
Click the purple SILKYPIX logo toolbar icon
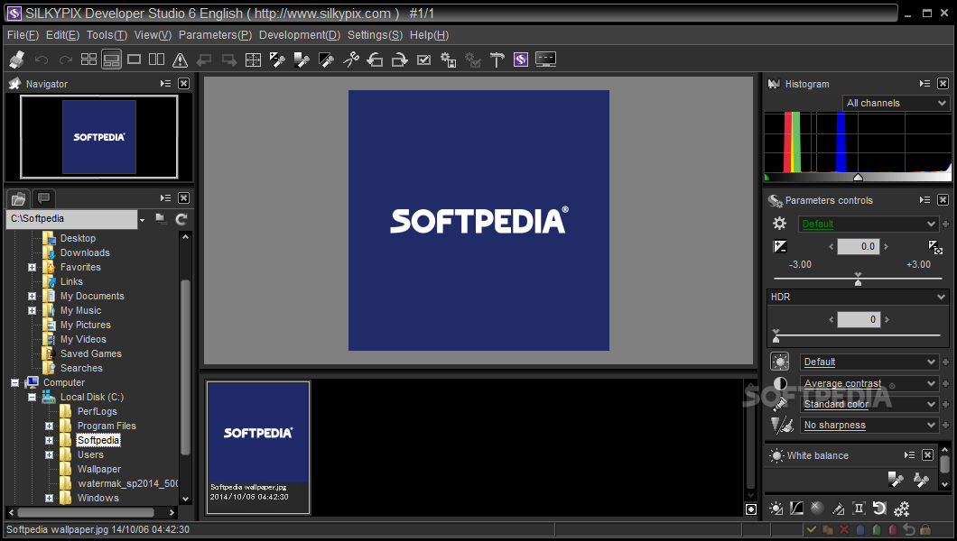pos(521,60)
